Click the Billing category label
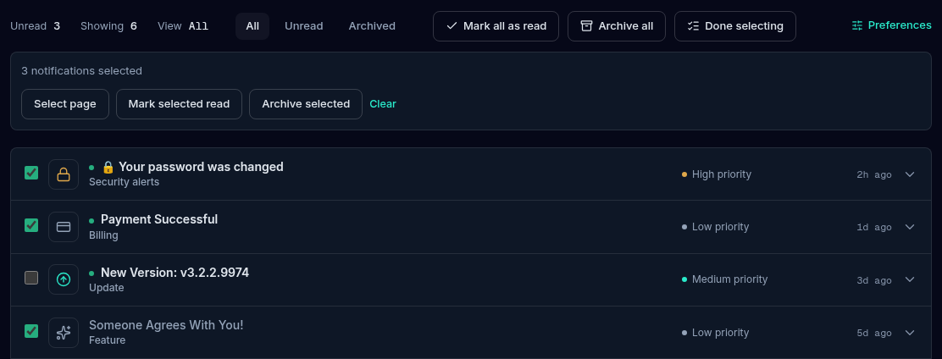This screenshot has width=942, height=359. (103, 235)
